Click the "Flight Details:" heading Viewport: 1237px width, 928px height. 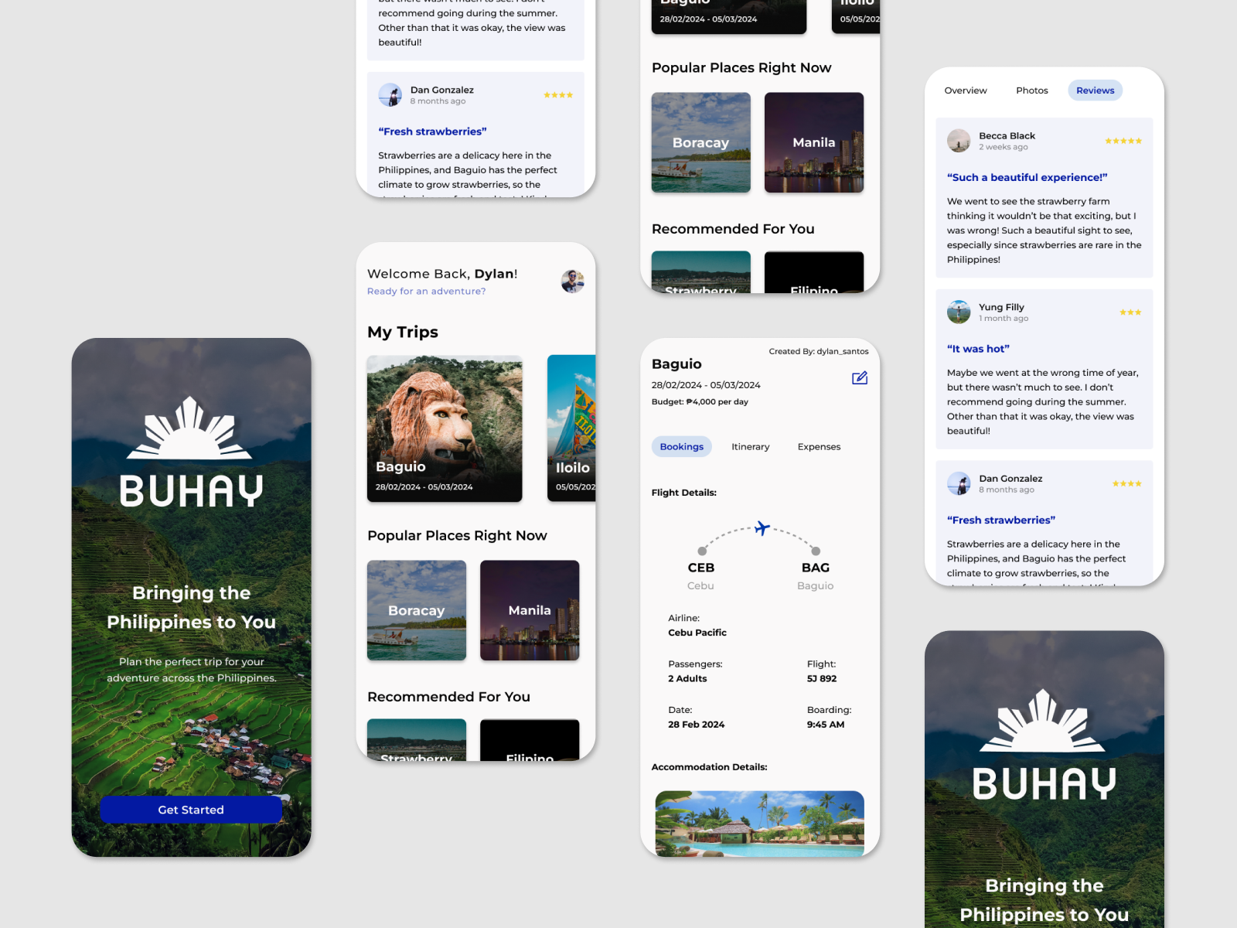(684, 493)
